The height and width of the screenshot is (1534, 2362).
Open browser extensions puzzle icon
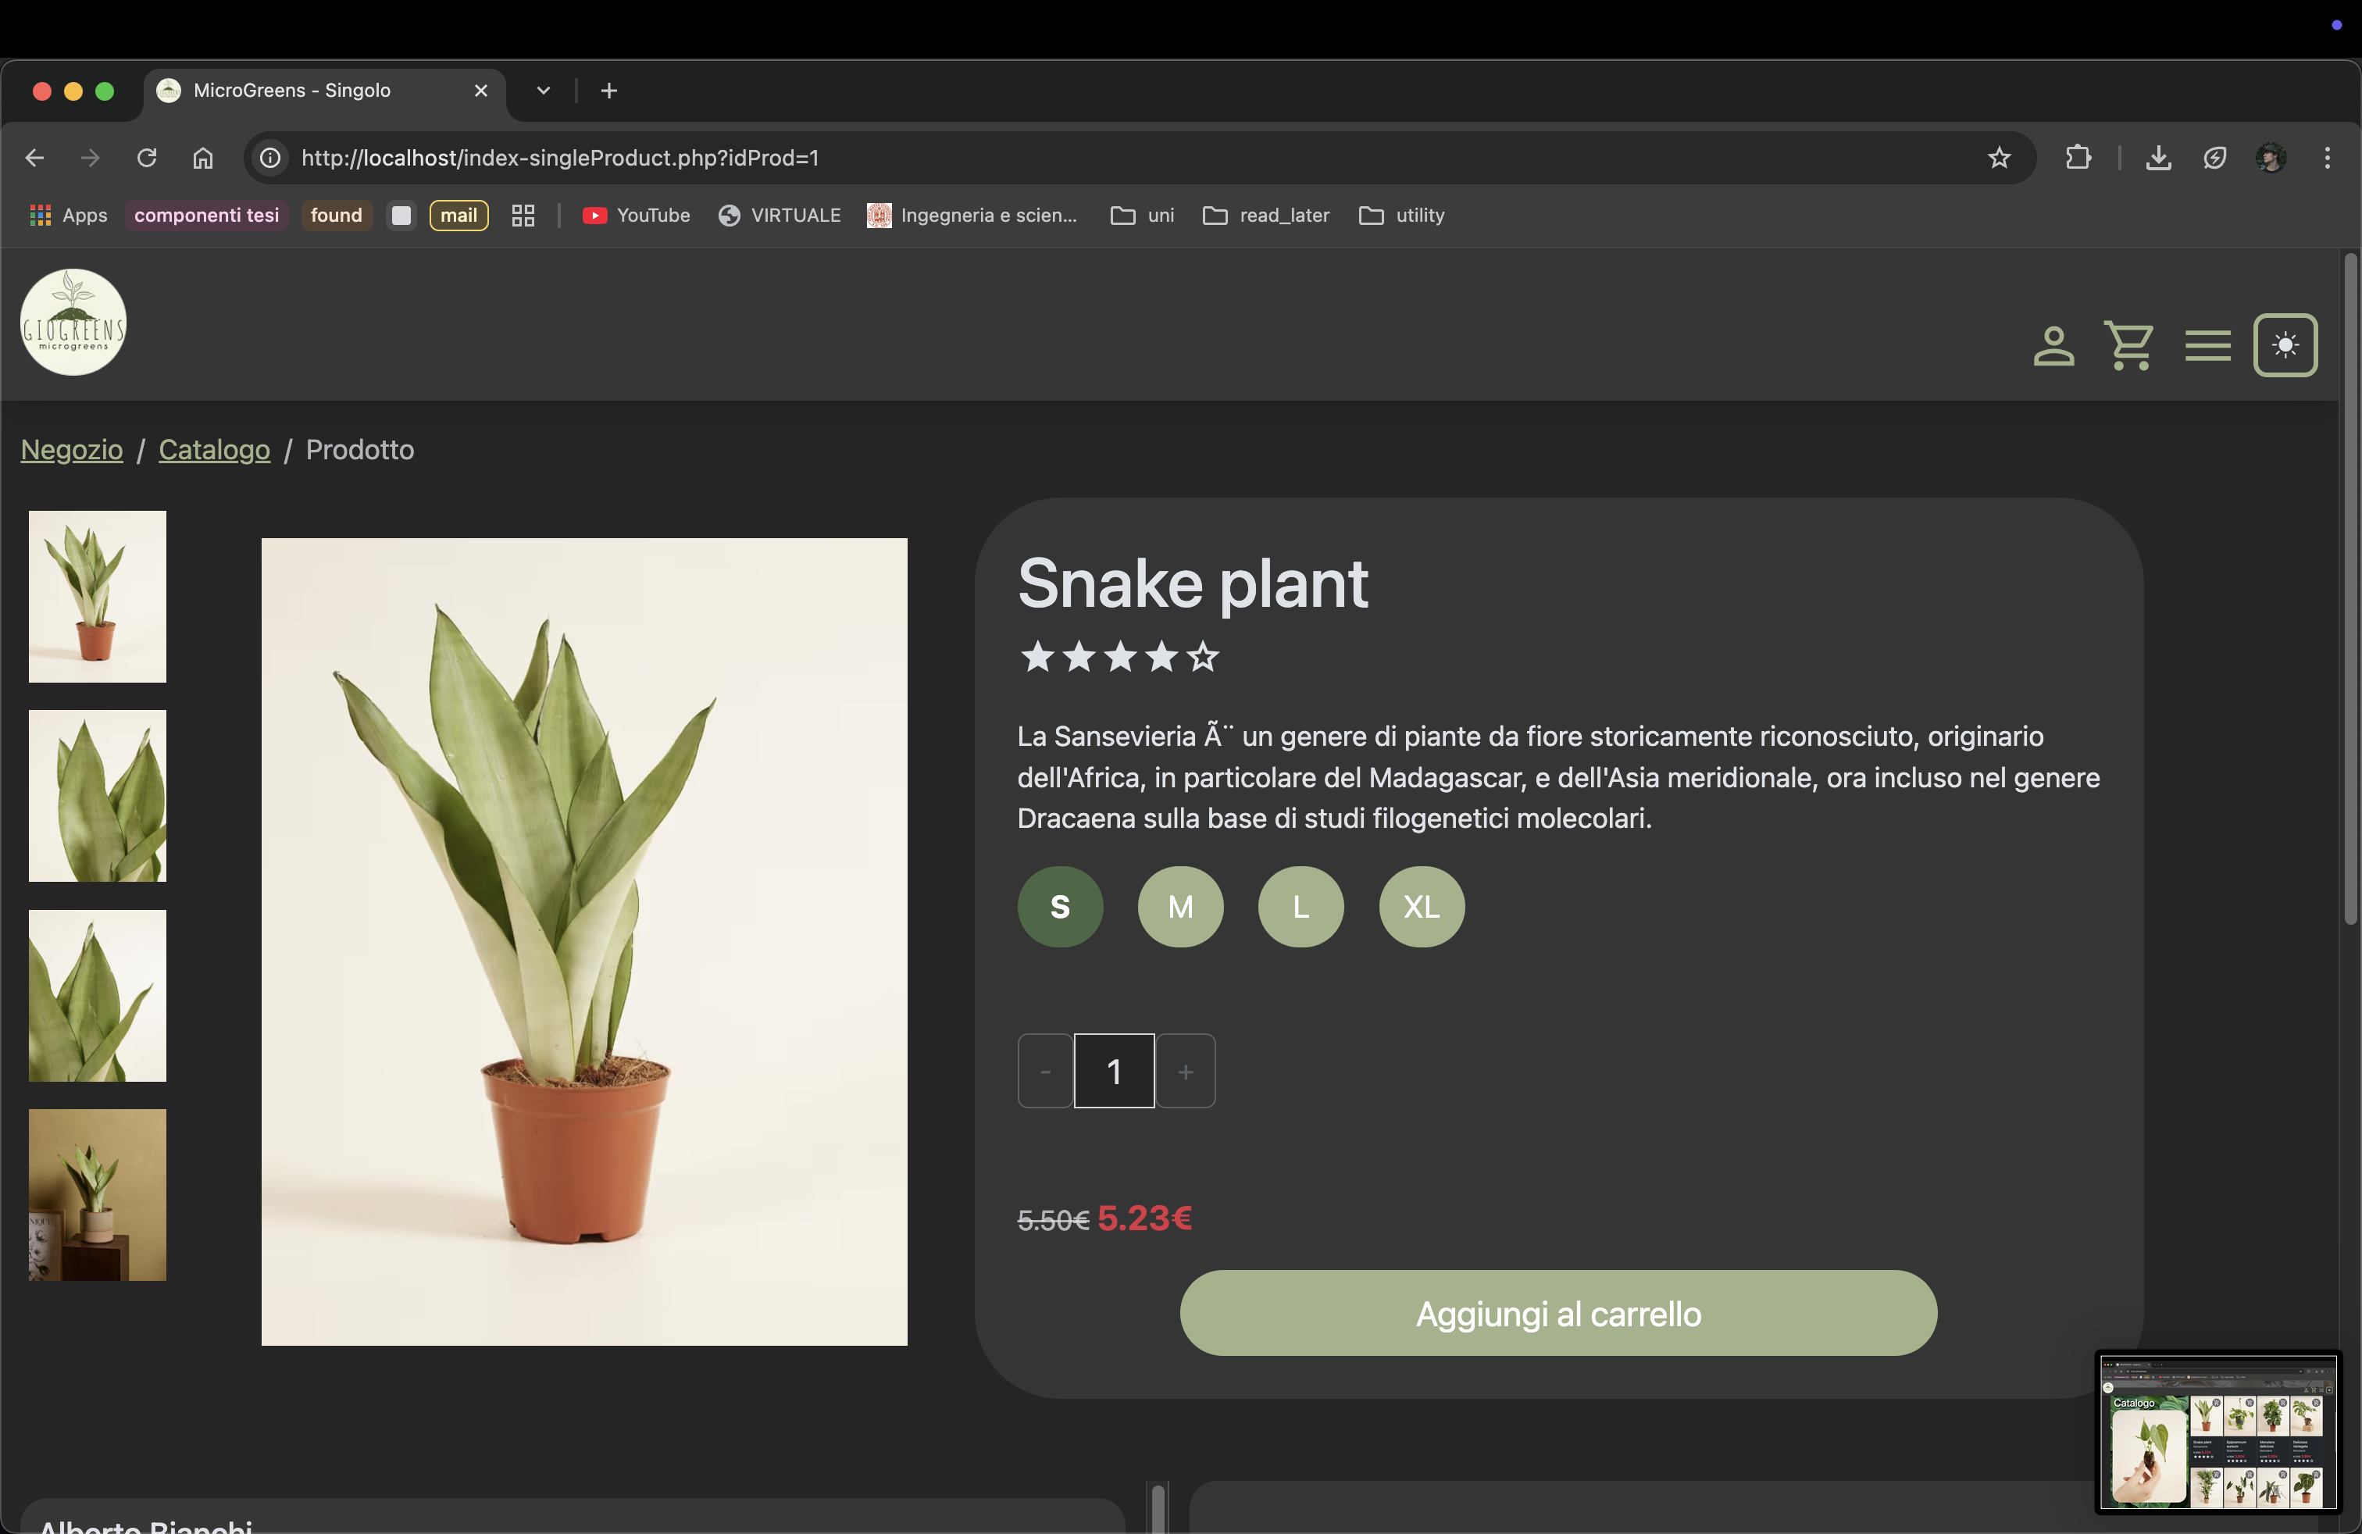point(2077,158)
